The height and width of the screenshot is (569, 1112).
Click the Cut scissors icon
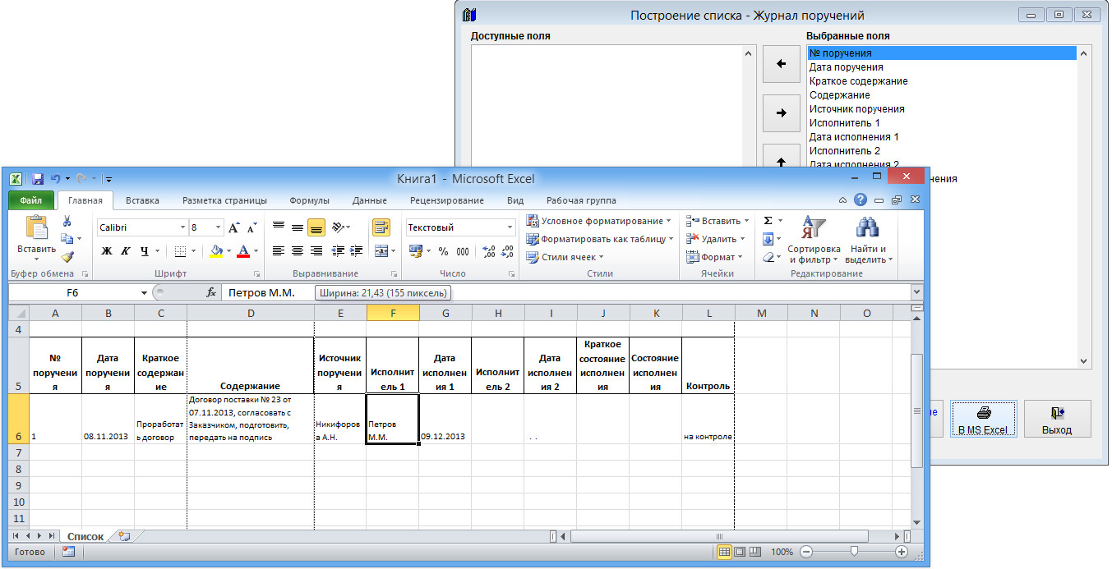[x=67, y=221]
